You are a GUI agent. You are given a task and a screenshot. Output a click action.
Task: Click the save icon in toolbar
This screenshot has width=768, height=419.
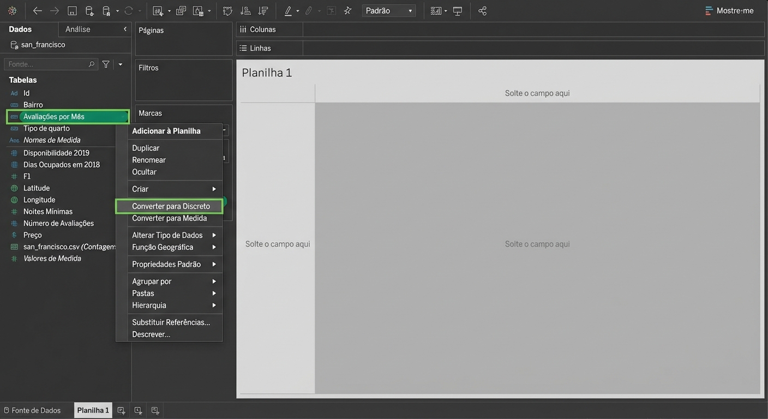[72, 11]
